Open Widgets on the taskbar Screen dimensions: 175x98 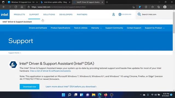click(81, 95)
